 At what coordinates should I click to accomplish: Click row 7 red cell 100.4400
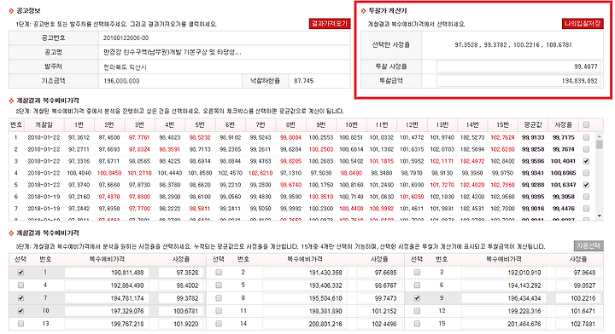click(x=351, y=209)
